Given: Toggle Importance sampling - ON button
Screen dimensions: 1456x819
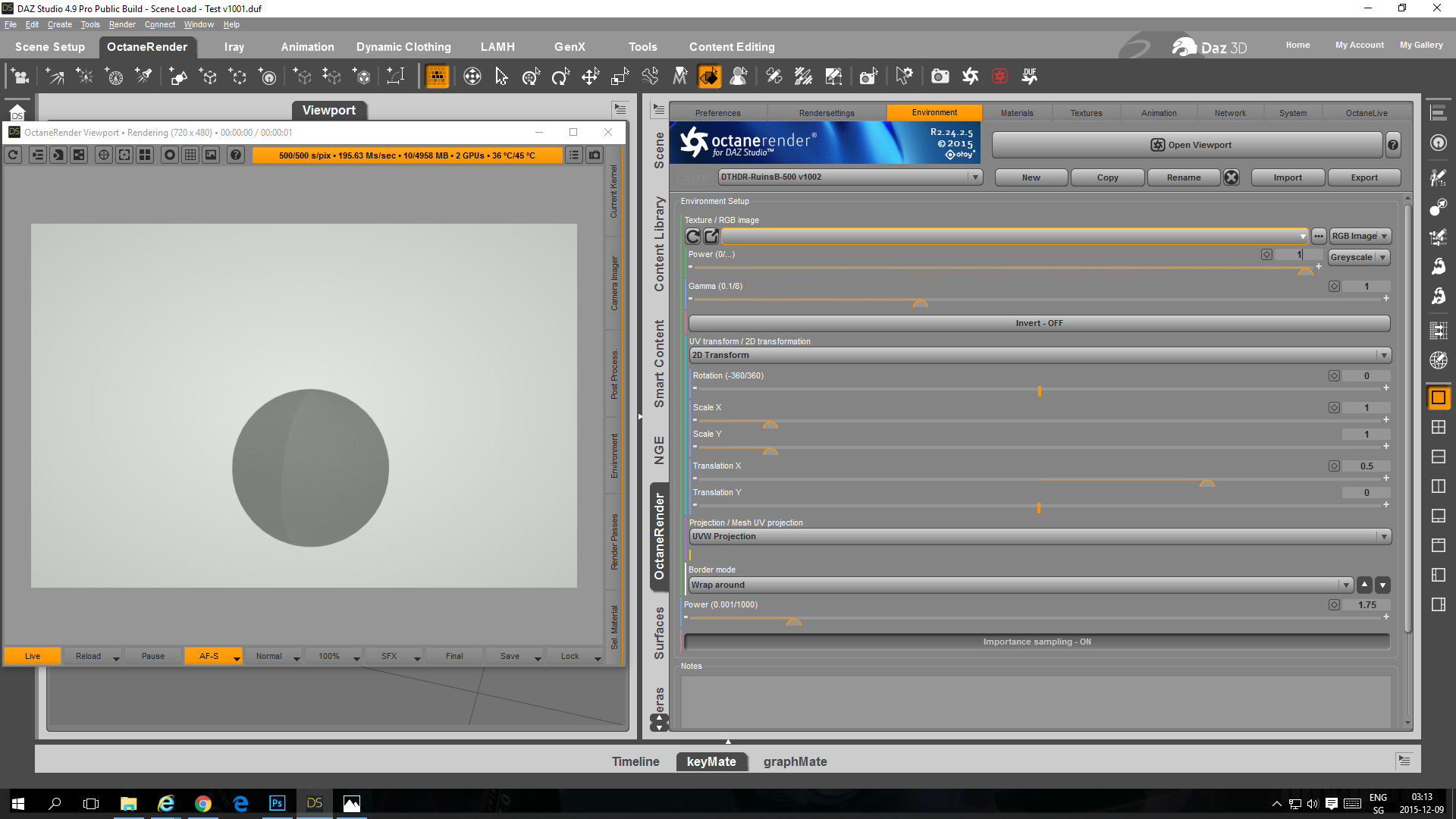Looking at the screenshot, I should pyautogui.click(x=1037, y=642).
